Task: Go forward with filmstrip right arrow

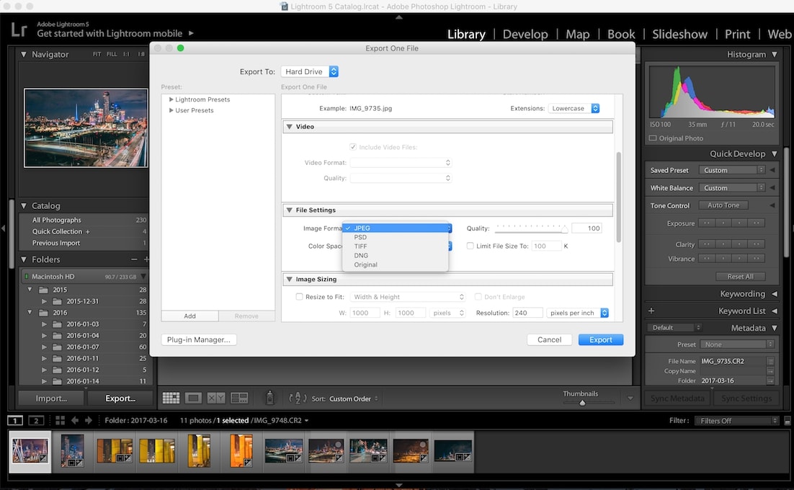Action: click(x=89, y=420)
